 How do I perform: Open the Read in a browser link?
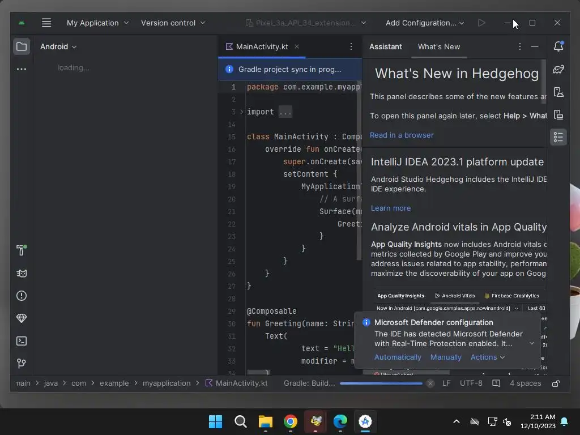click(402, 135)
